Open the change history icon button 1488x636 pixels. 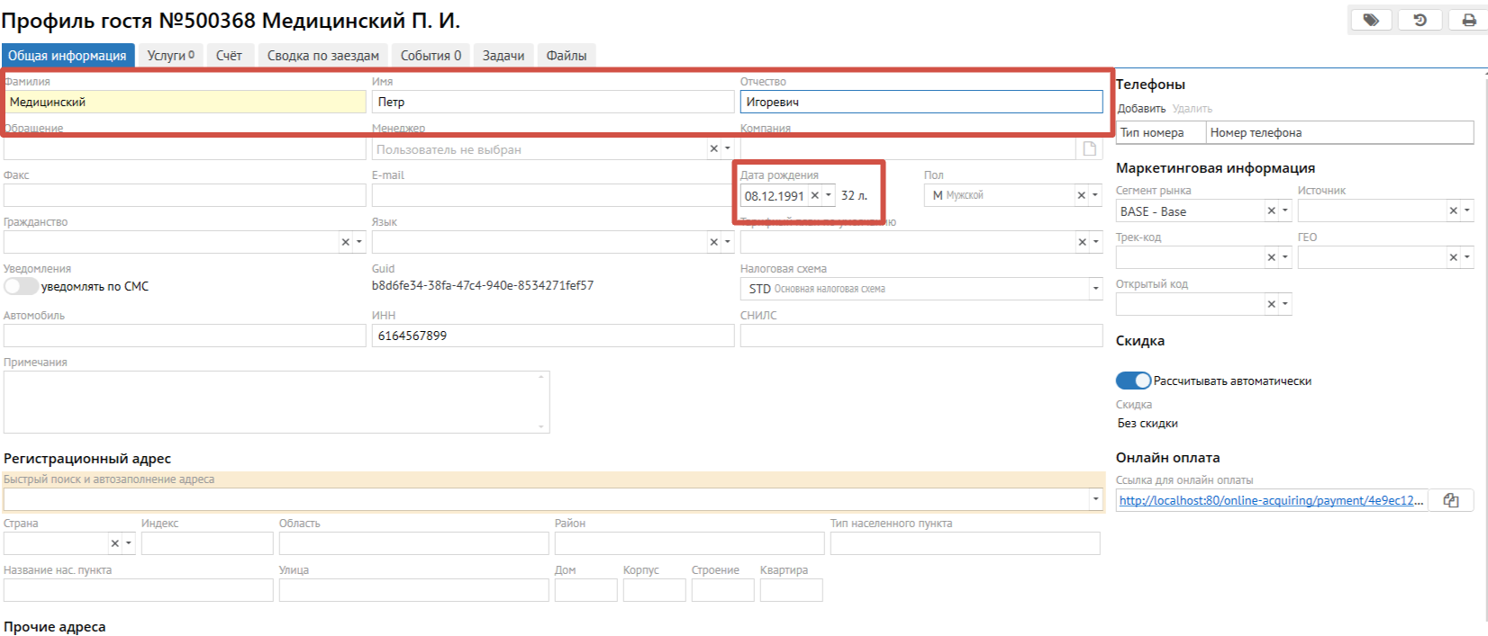pyautogui.click(x=1420, y=20)
